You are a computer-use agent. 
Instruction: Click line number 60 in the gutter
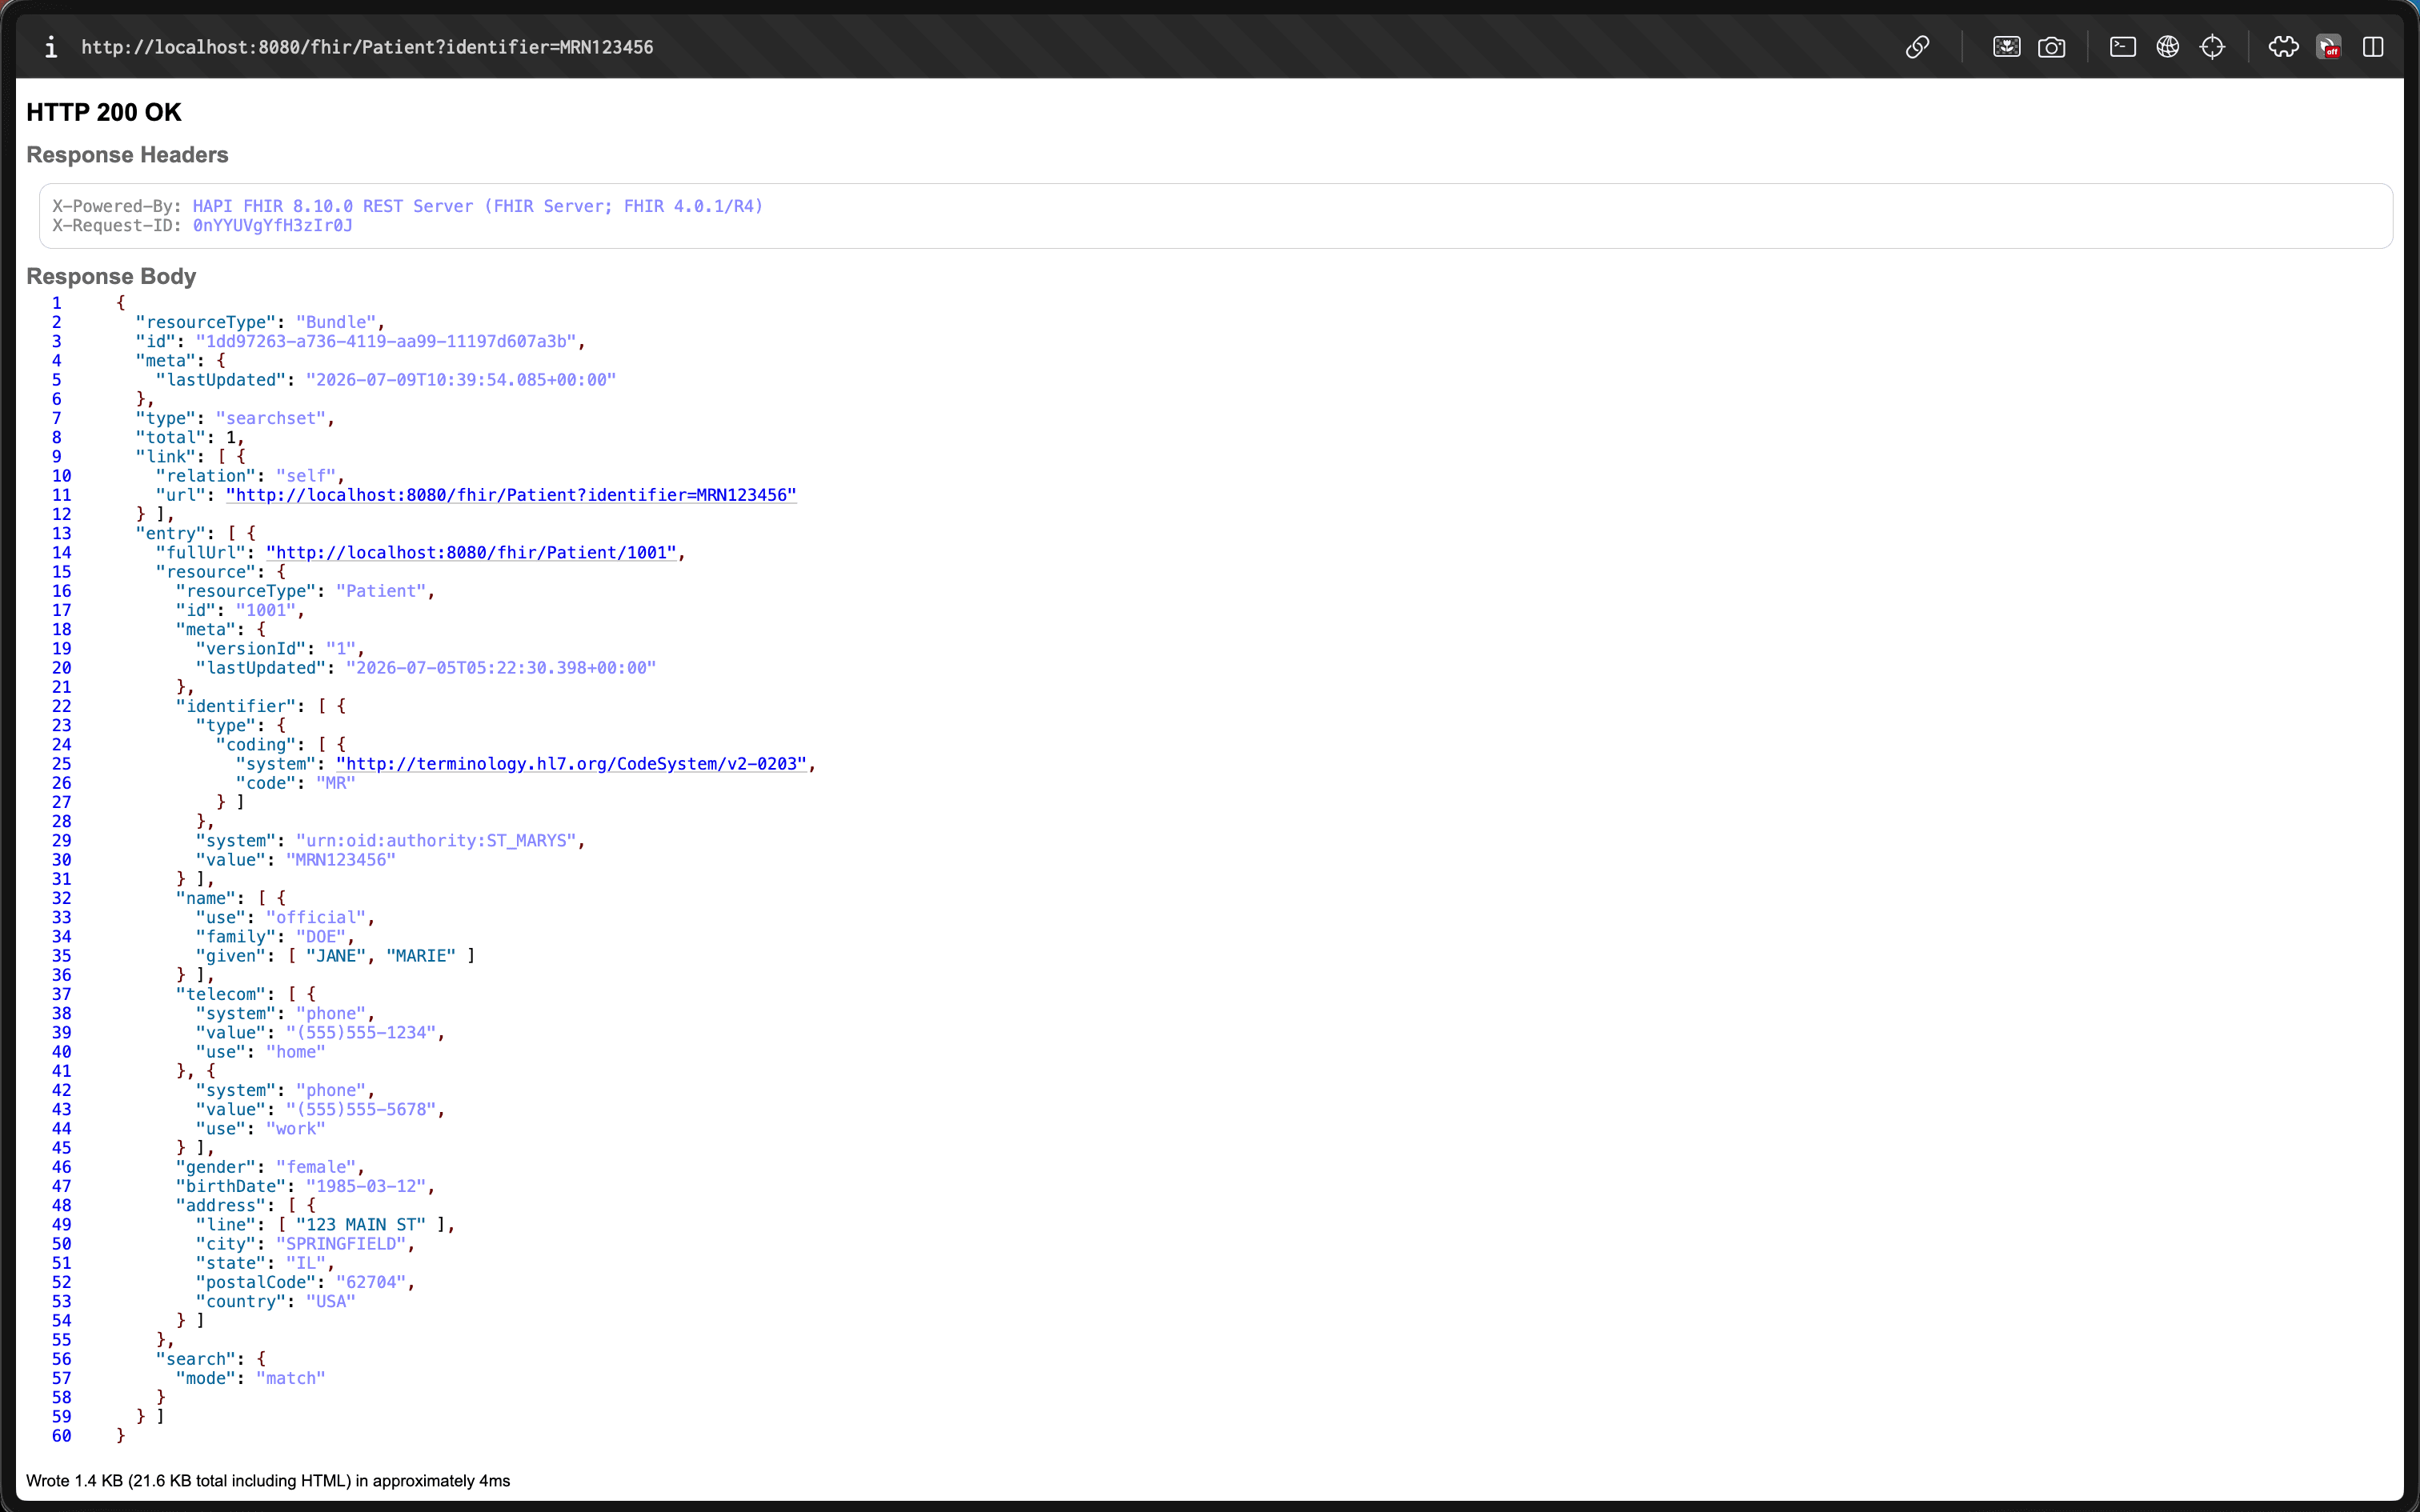pos(61,1436)
